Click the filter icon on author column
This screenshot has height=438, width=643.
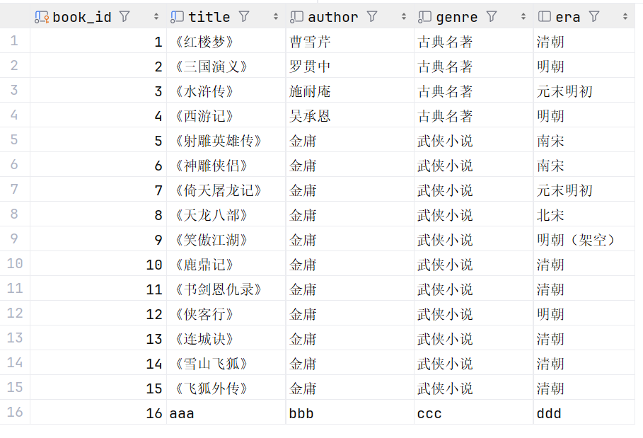372,16
